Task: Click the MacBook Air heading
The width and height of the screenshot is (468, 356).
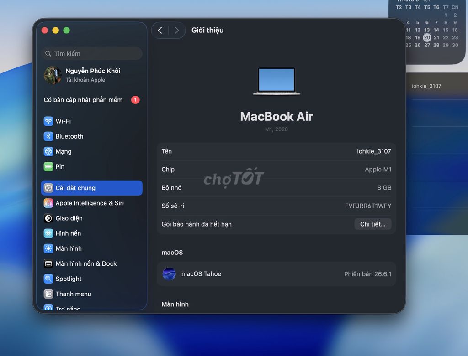Action: pos(277,116)
